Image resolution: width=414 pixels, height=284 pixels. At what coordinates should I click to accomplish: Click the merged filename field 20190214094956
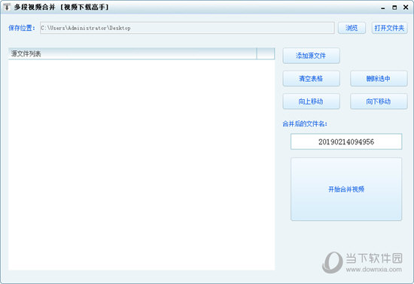coord(346,142)
